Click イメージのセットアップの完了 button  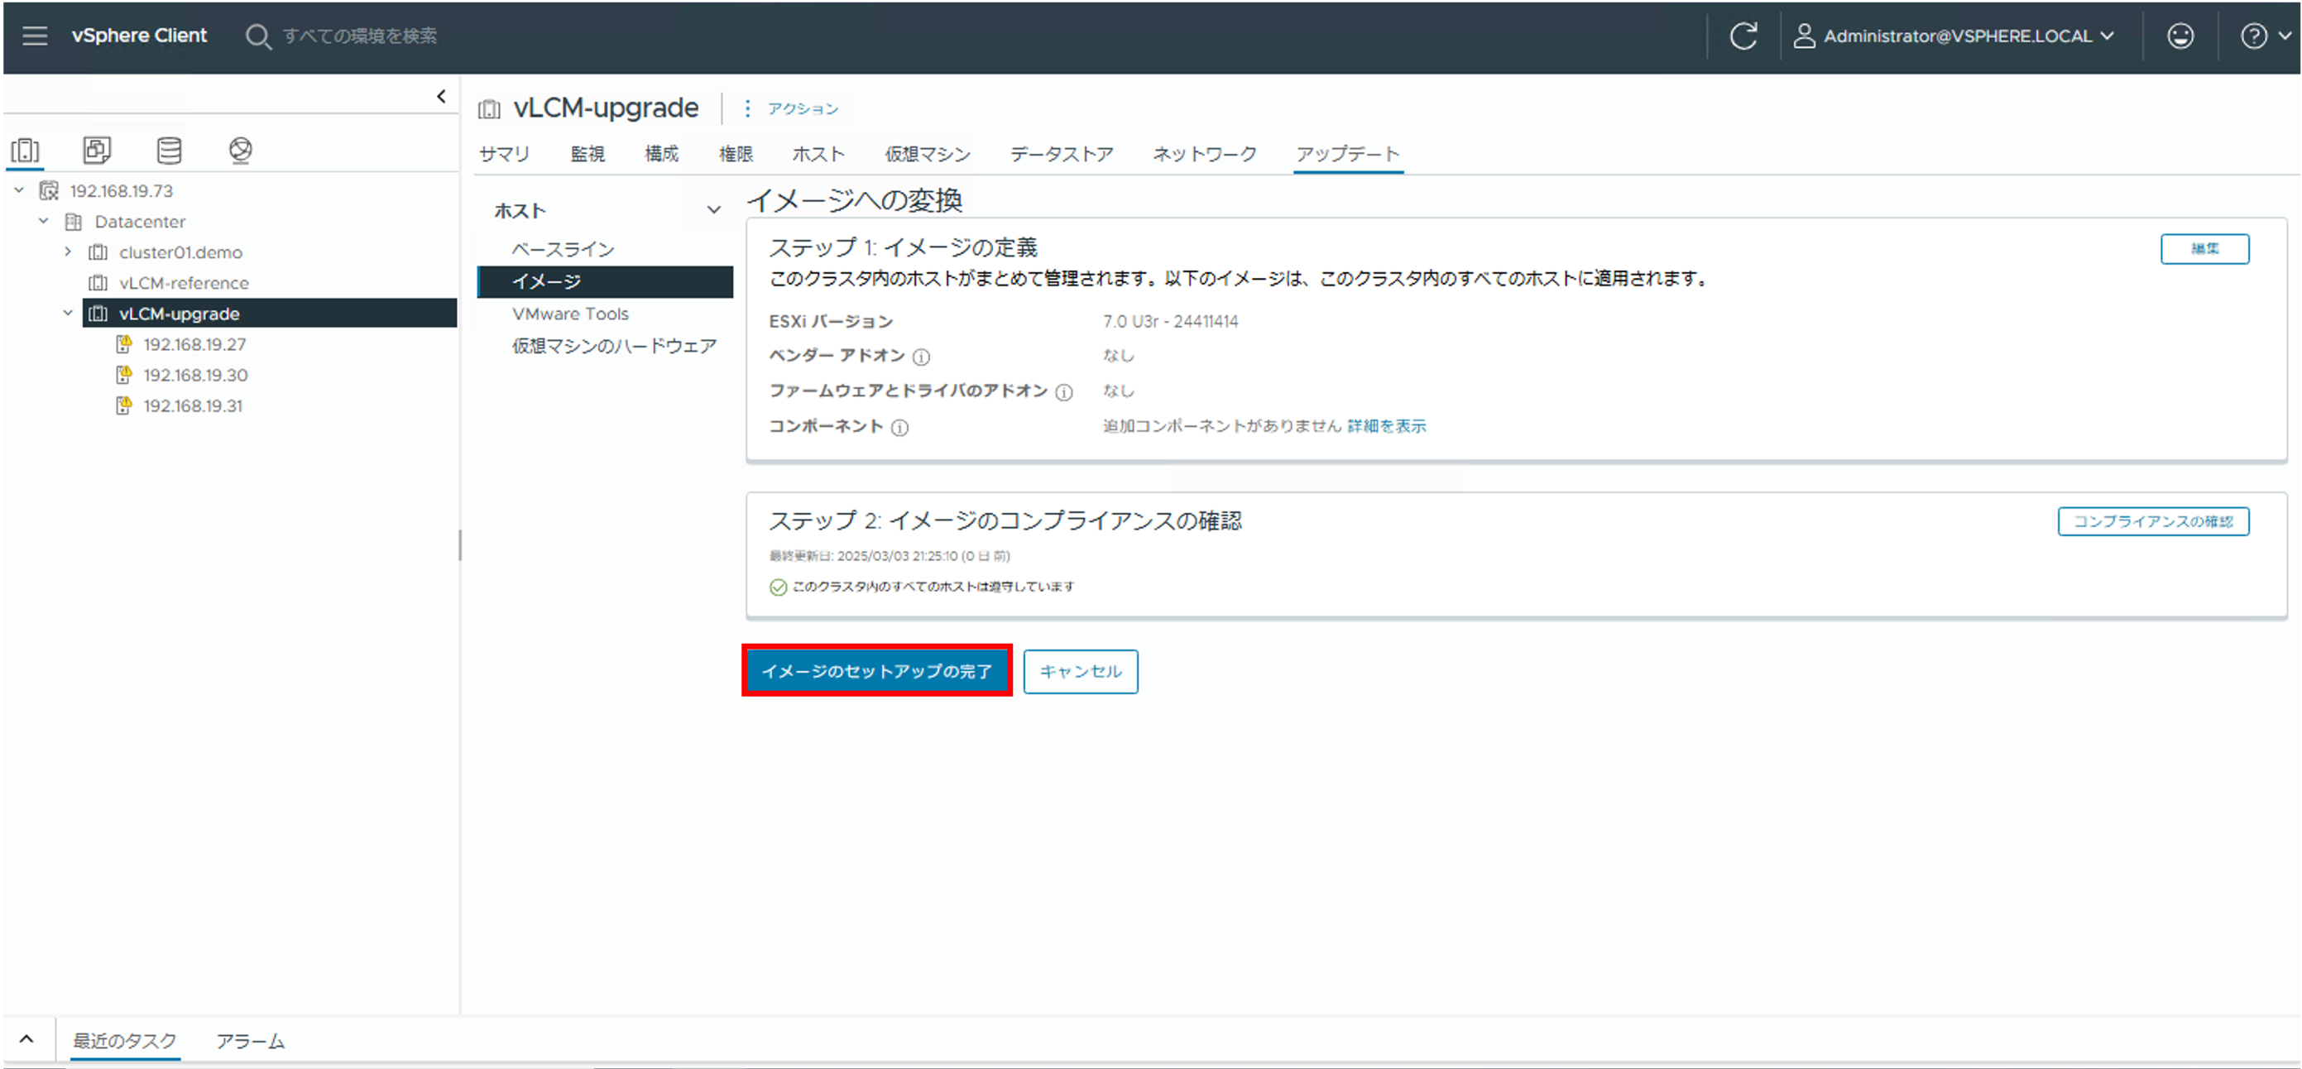tap(876, 670)
